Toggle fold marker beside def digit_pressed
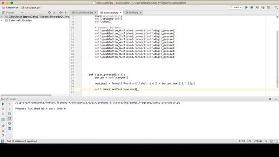The image size is (279, 157). pos(82,75)
